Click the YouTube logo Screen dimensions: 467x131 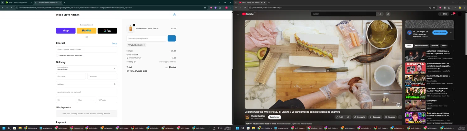pyautogui.click(x=248, y=14)
